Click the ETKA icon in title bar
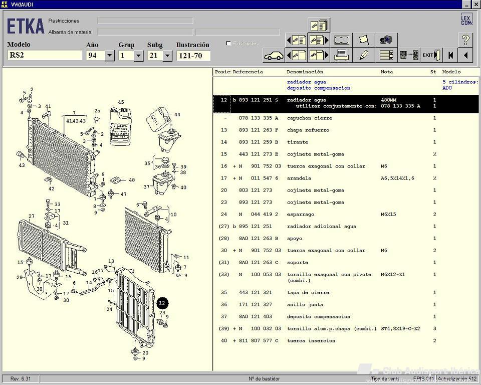 5,5
